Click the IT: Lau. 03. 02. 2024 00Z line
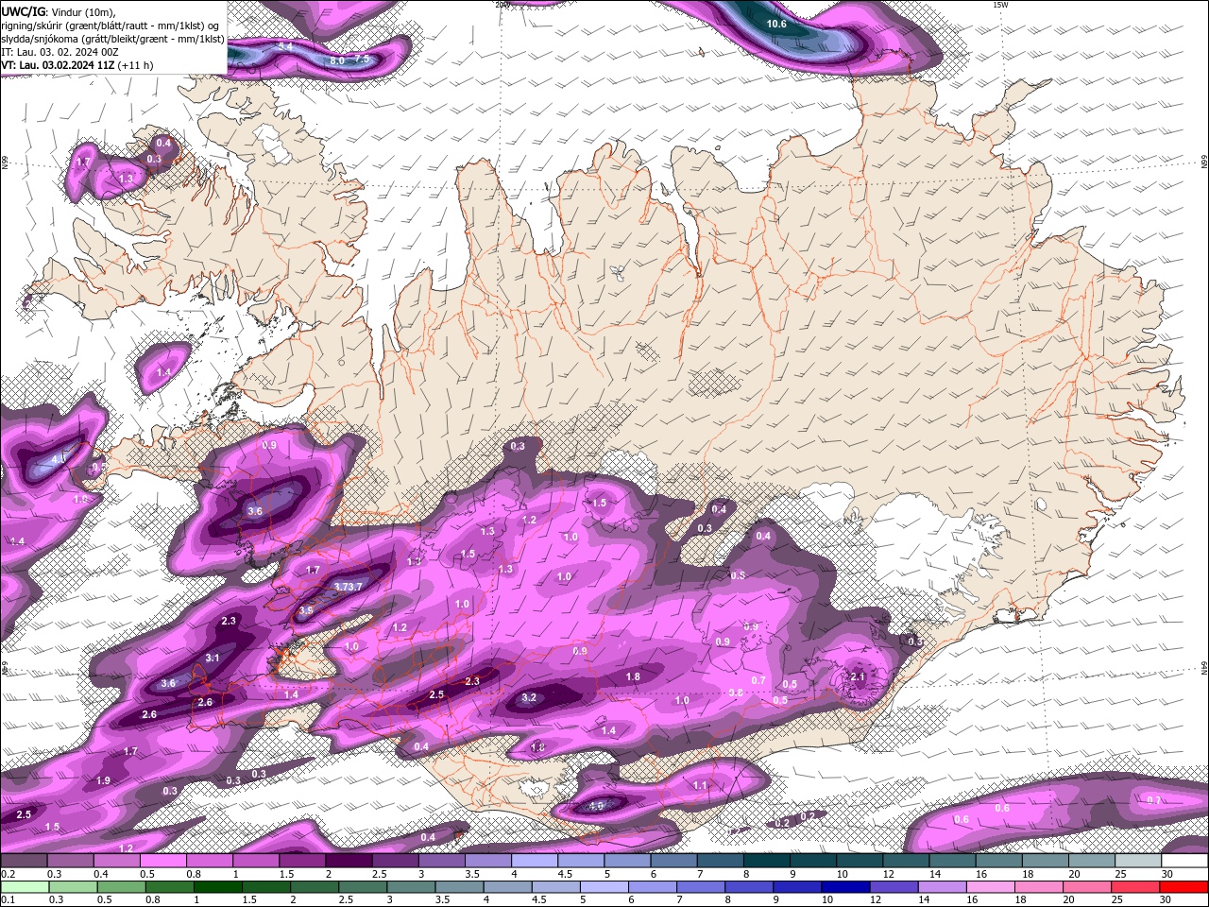Image resolution: width=1209 pixels, height=907 pixels. 59,52
